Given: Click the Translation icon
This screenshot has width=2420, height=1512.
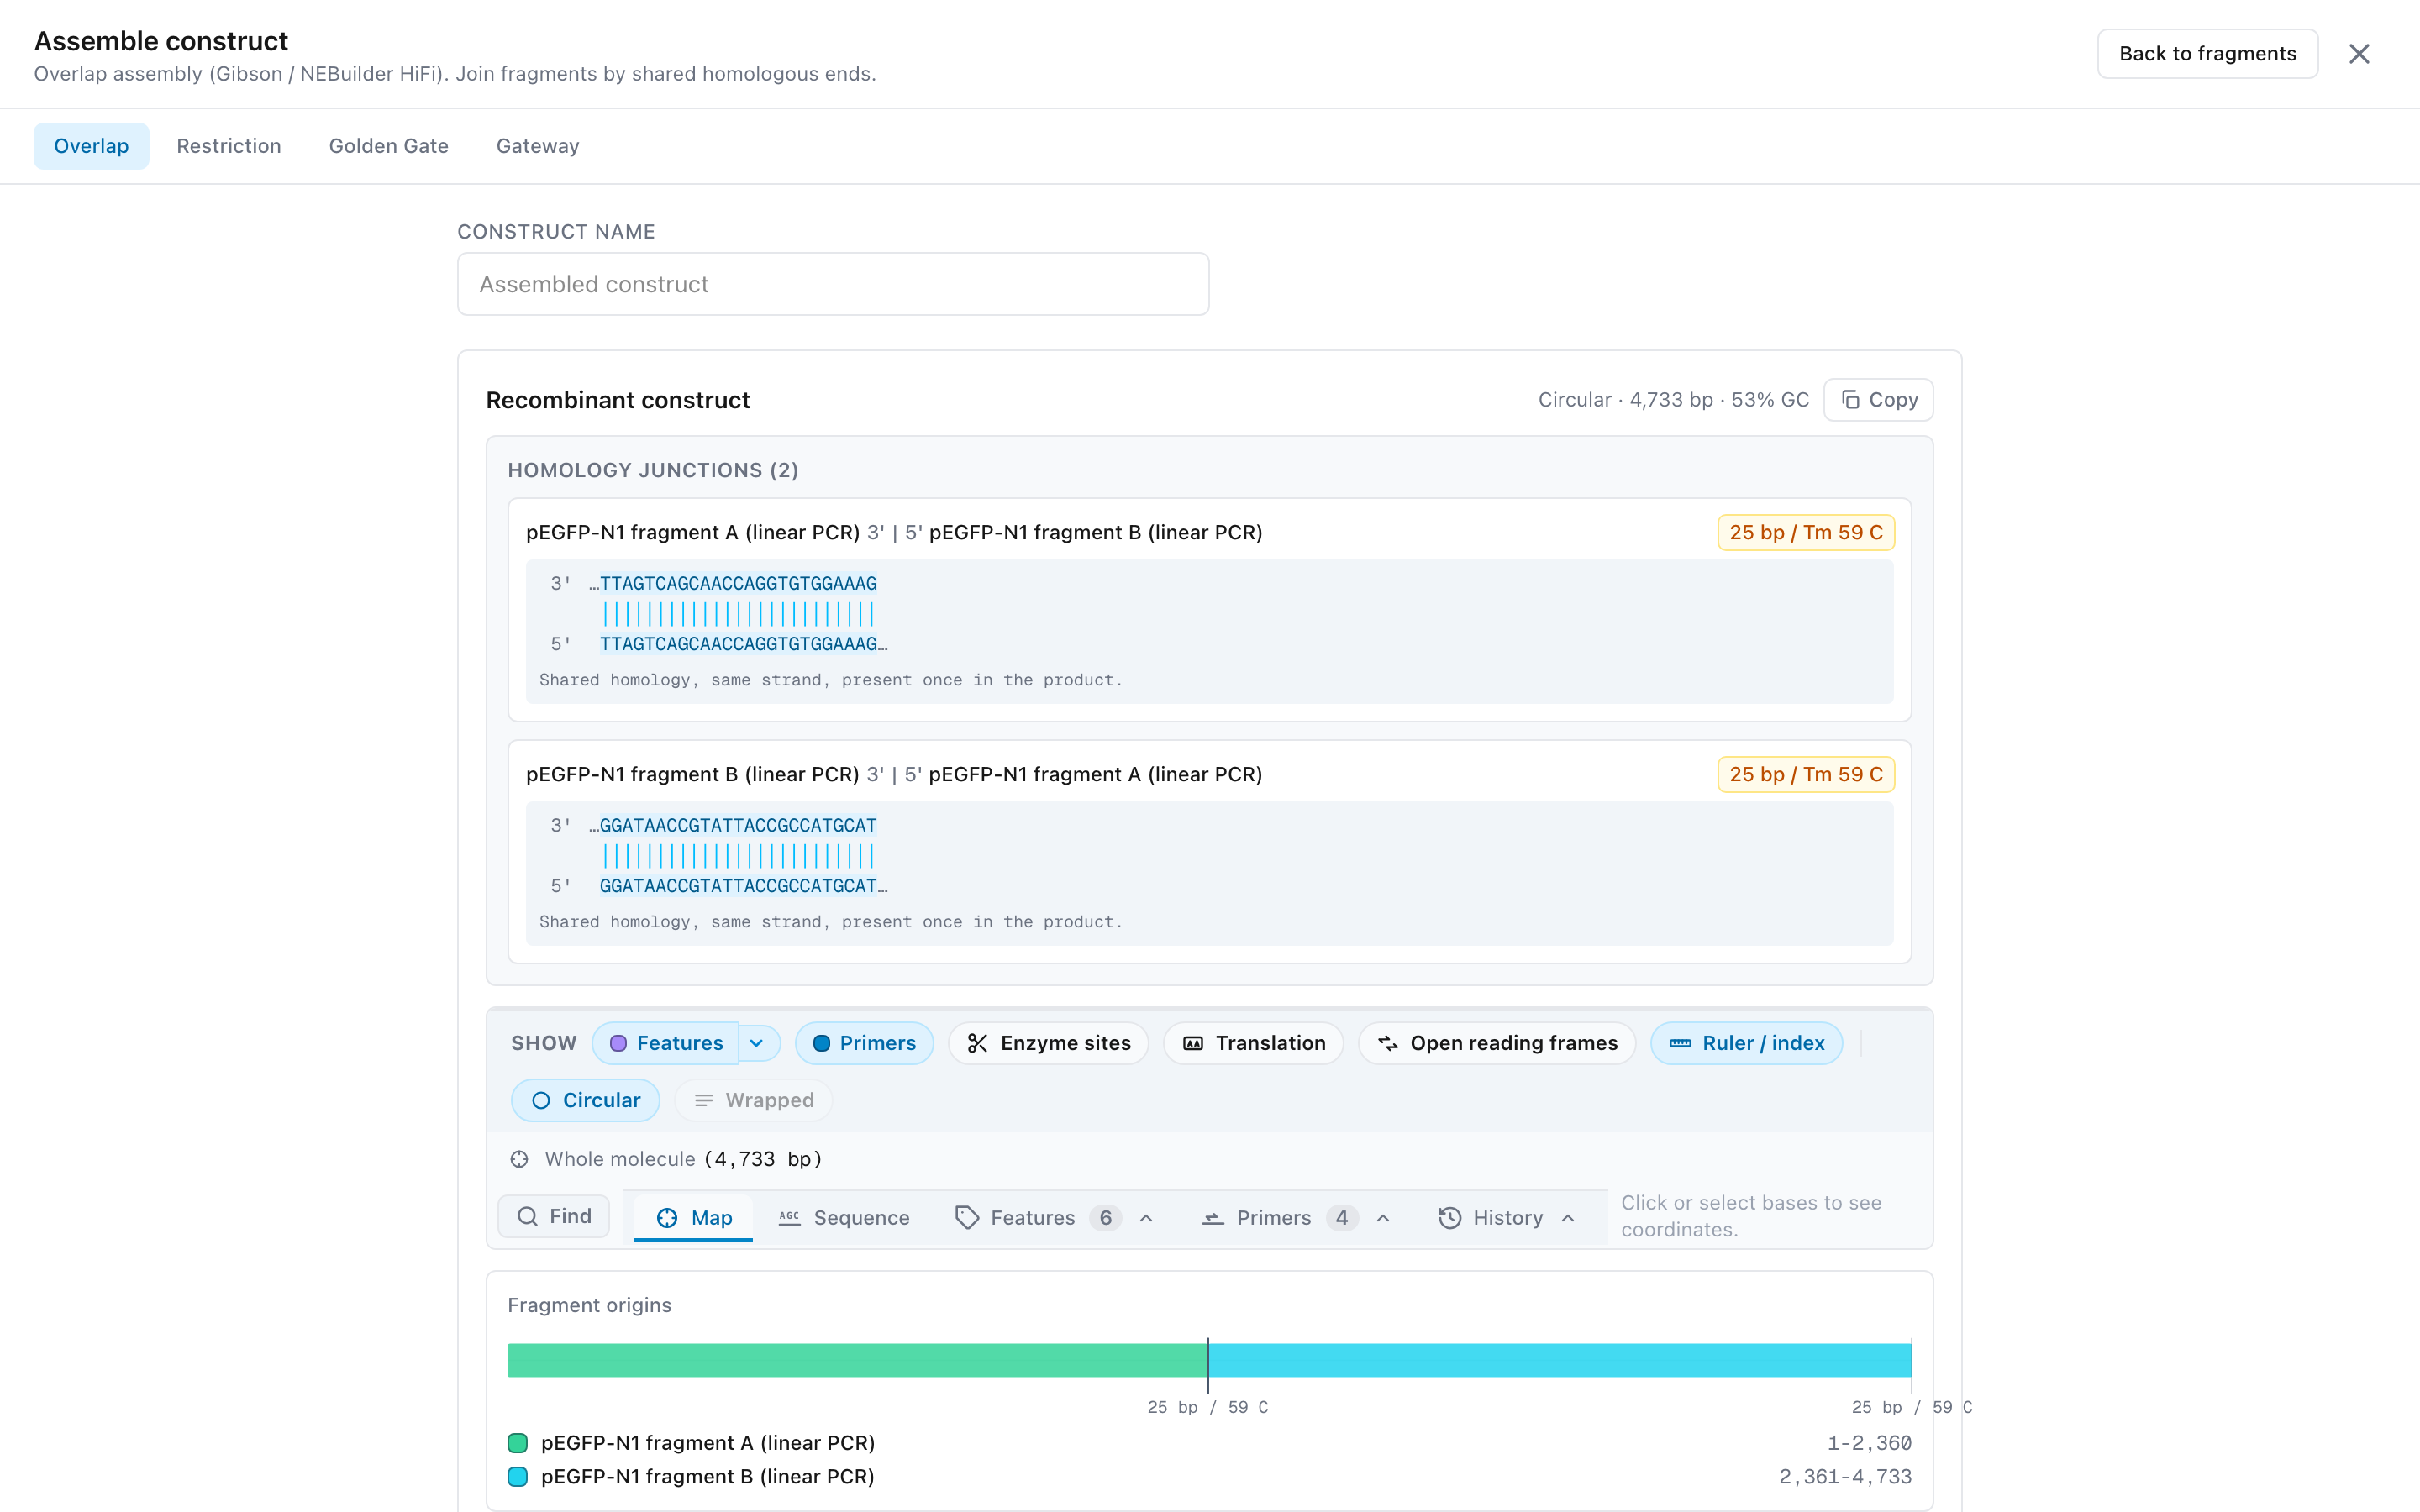Looking at the screenshot, I should point(1193,1043).
